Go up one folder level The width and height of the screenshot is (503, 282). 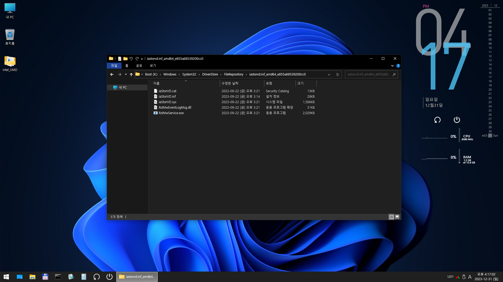coord(131,74)
